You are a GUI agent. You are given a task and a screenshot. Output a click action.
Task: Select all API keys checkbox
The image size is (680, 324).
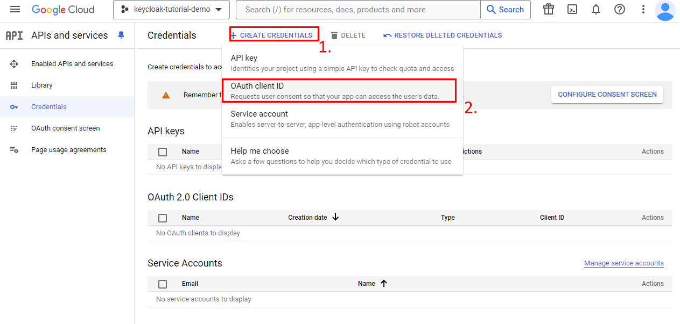pyautogui.click(x=163, y=152)
